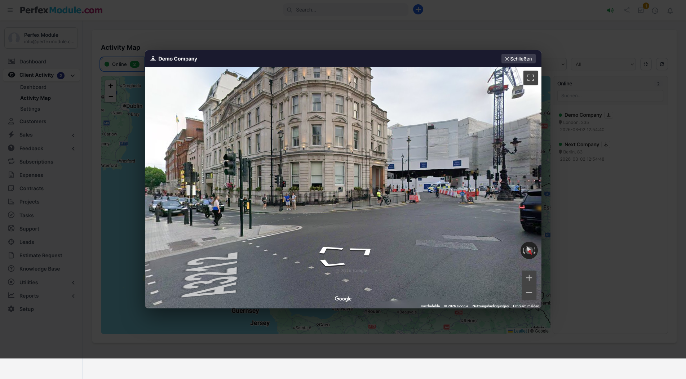Click download icon beside Demo Company
Screen dimensions: 686x379
click(x=608, y=115)
